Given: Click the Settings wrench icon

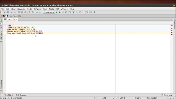Looking at the screenshot, I should coord(87,12).
